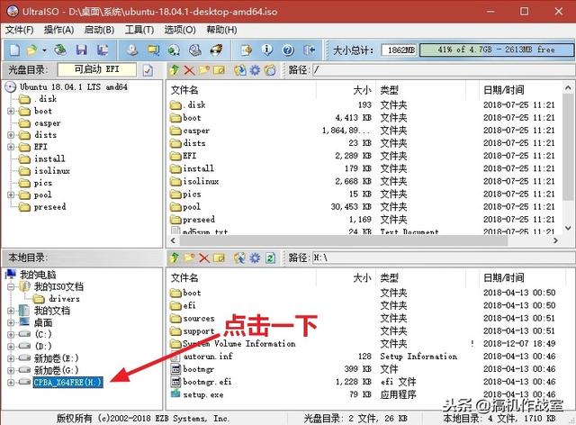Collapse the 我的ISO文档 tree node
The width and height of the screenshot is (576, 425).
[x=11, y=286]
